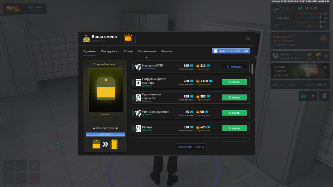Click the crown icon next to 420 EXP
Image resolution: width=333 pixels, height=187 pixels.
198,127
